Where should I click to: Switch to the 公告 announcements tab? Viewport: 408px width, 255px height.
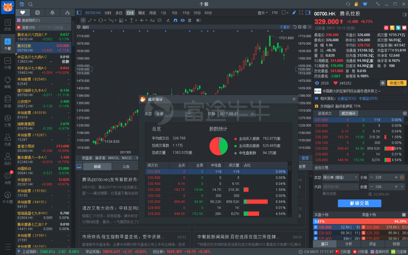pyautogui.click(x=126, y=166)
